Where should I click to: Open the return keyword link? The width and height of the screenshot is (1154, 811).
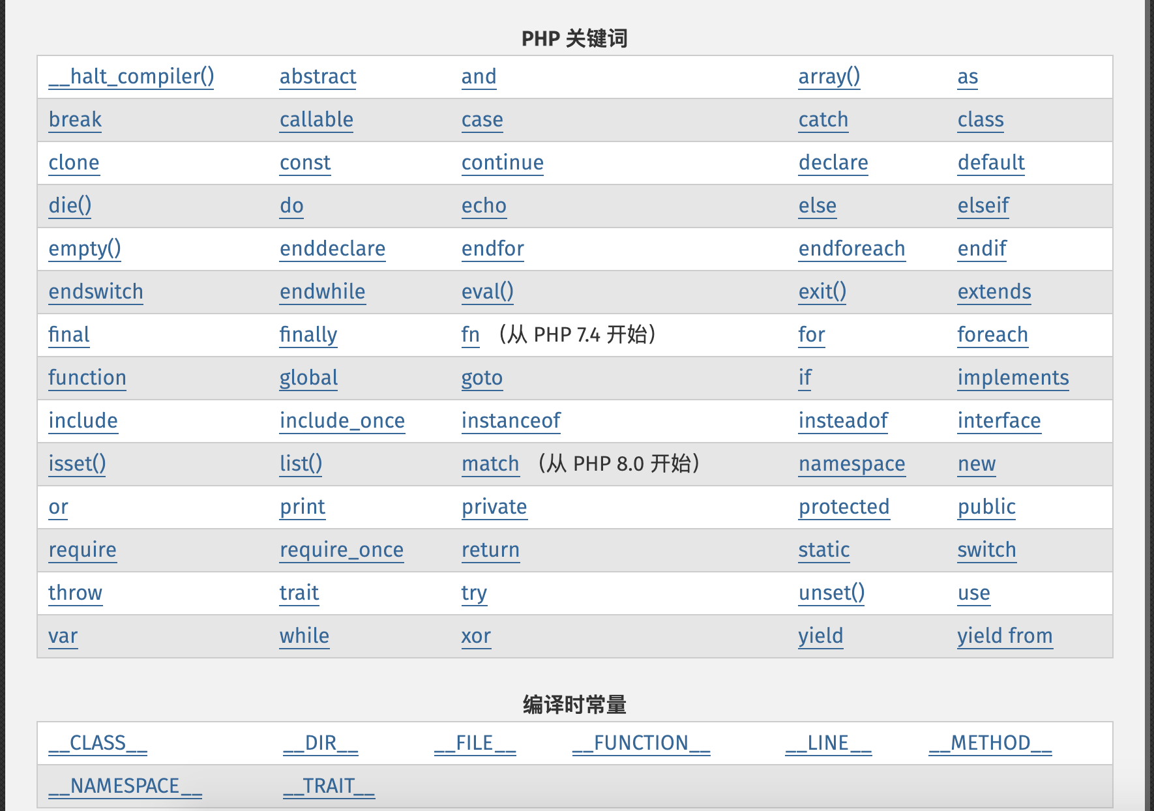pos(490,550)
